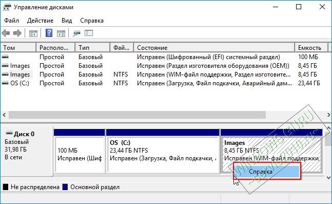Click the Forward arrow toolbar icon
Viewport: 332px width, 204px height.
pos(17,33)
